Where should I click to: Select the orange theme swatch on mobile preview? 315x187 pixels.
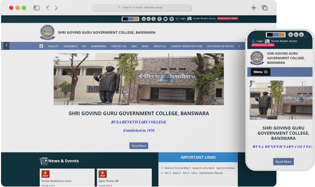[x=281, y=35]
